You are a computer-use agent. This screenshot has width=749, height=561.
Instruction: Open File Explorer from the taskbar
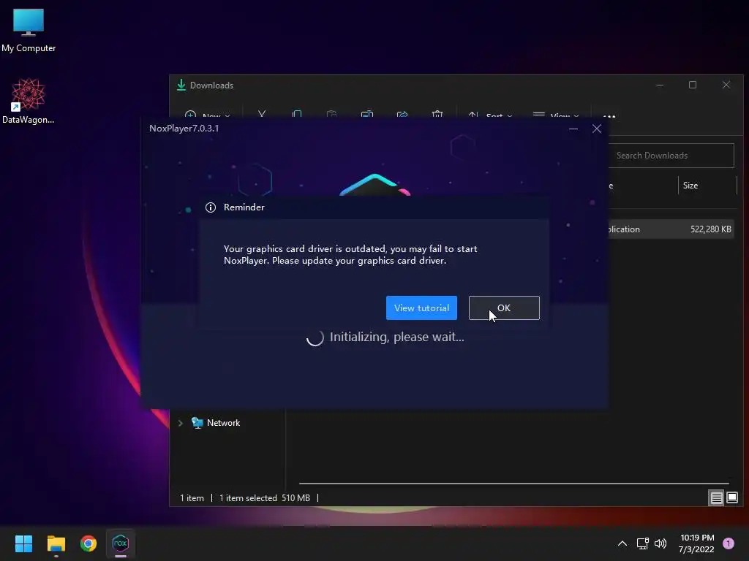click(56, 543)
